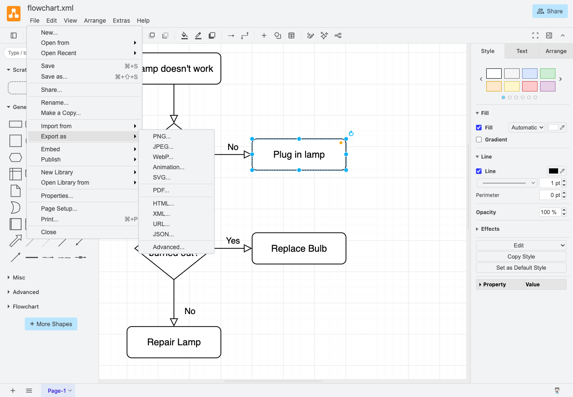Choose SVG... export option
Screen dimensions: 573x397
coord(176,177)
